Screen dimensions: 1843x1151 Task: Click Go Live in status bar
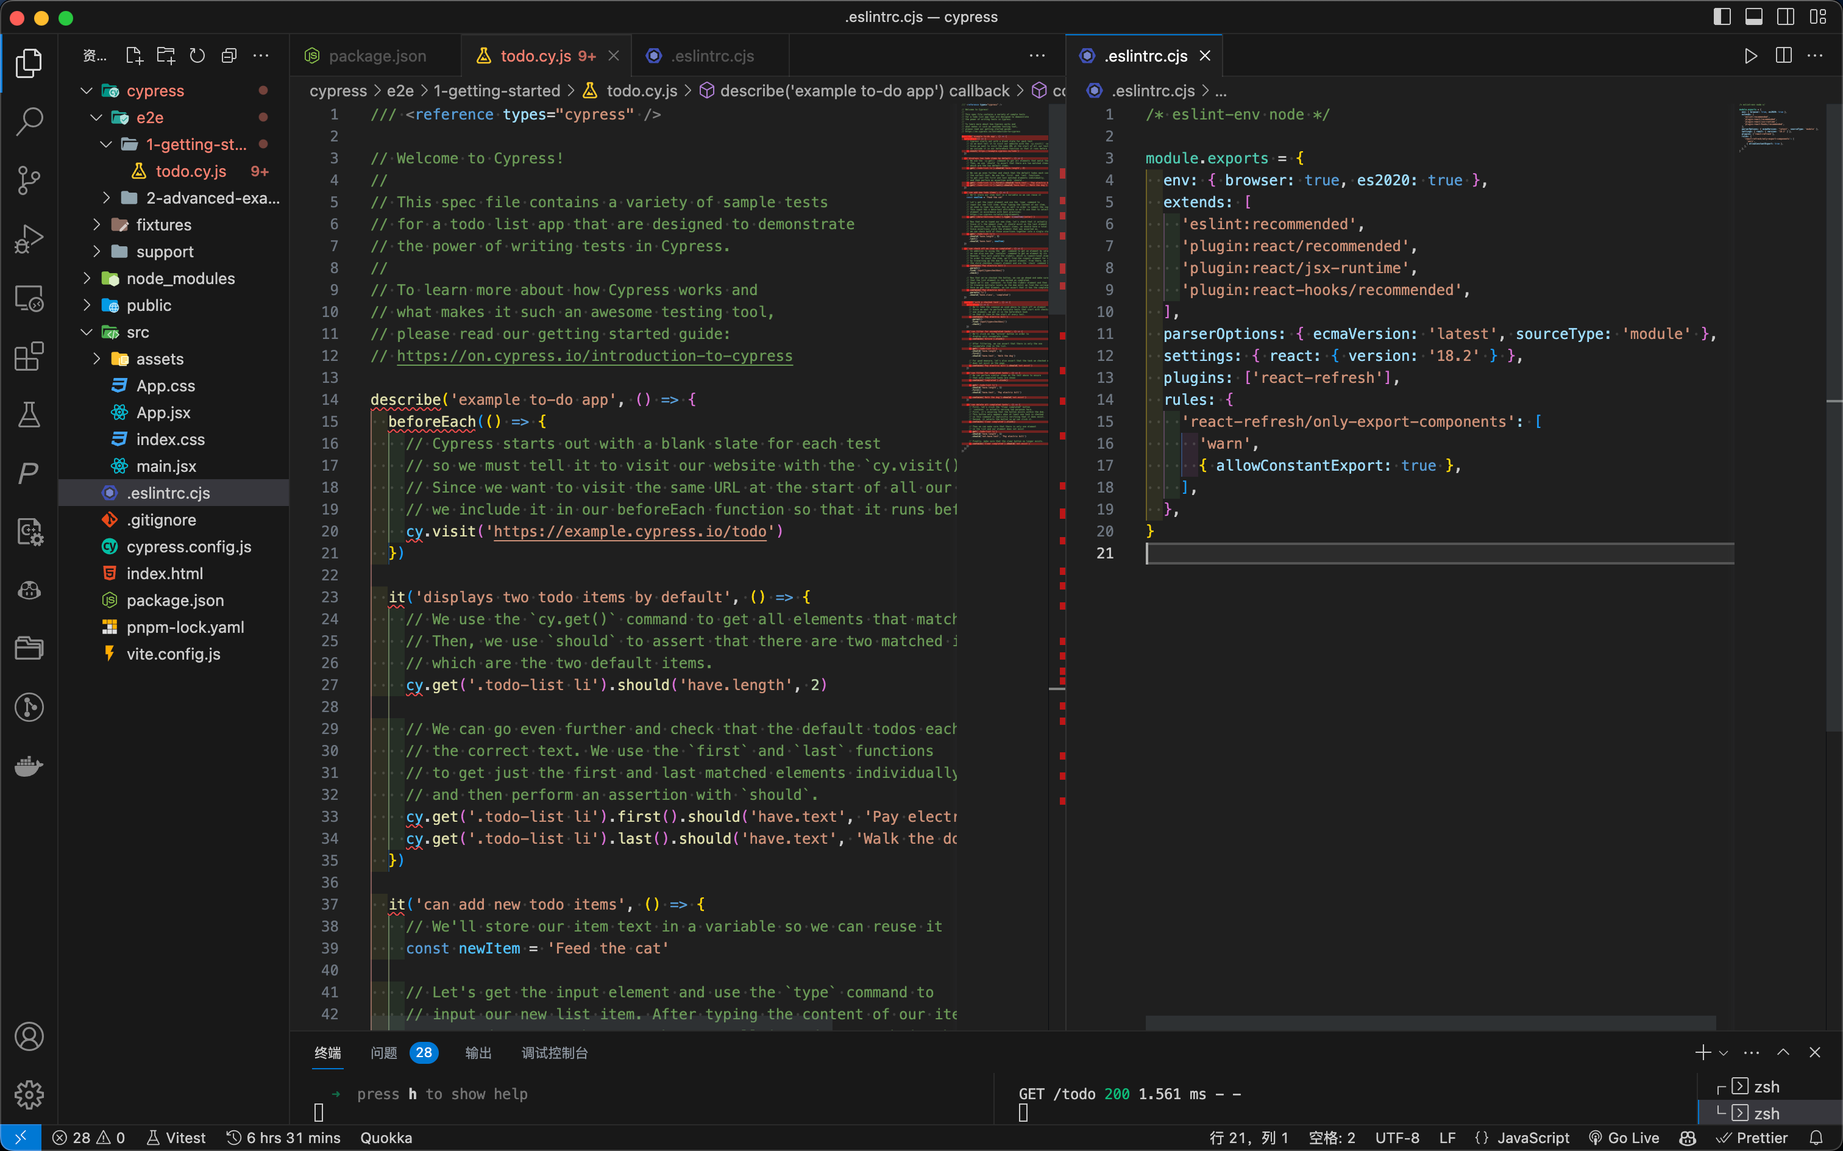1624,1138
